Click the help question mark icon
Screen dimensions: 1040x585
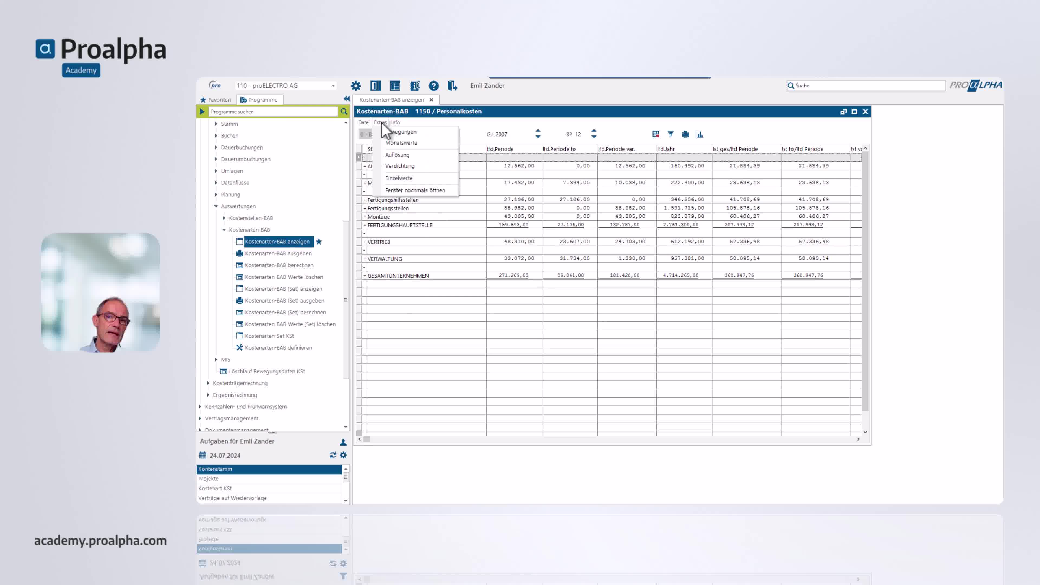pyautogui.click(x=434, y=86)
